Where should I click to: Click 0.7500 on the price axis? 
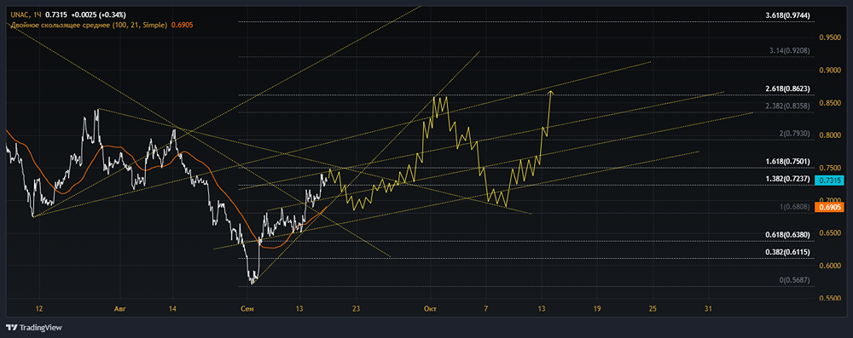[830, 168]
